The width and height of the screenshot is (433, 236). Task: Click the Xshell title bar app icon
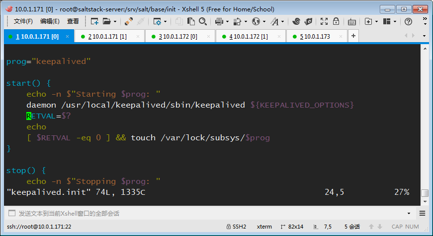click(x=9, y=9)
